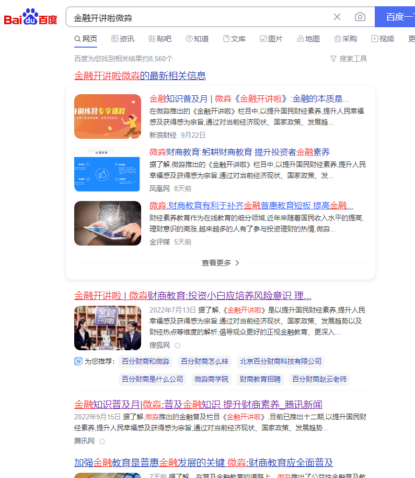This screenshot has width=415, height=478.
Task: Click the 金融开讲啦 studio thumbnail
Action: click(x=108, y=328)
